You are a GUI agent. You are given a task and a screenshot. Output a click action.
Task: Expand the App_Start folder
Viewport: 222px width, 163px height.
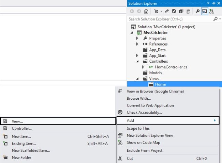[x=137, y=56]
